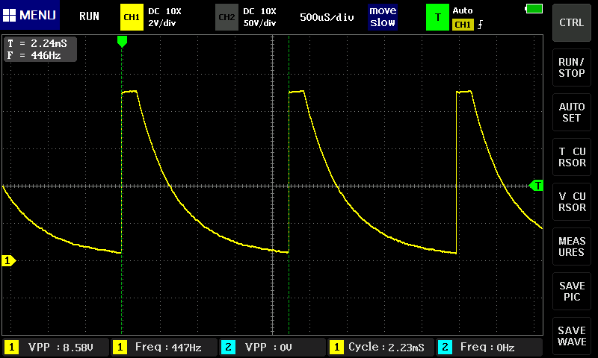Select the trigger level T marker
598x358 pixels.
click(x=537, y=186)
